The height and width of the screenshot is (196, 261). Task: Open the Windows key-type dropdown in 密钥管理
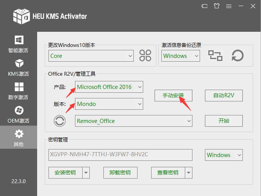coord(224,155)
